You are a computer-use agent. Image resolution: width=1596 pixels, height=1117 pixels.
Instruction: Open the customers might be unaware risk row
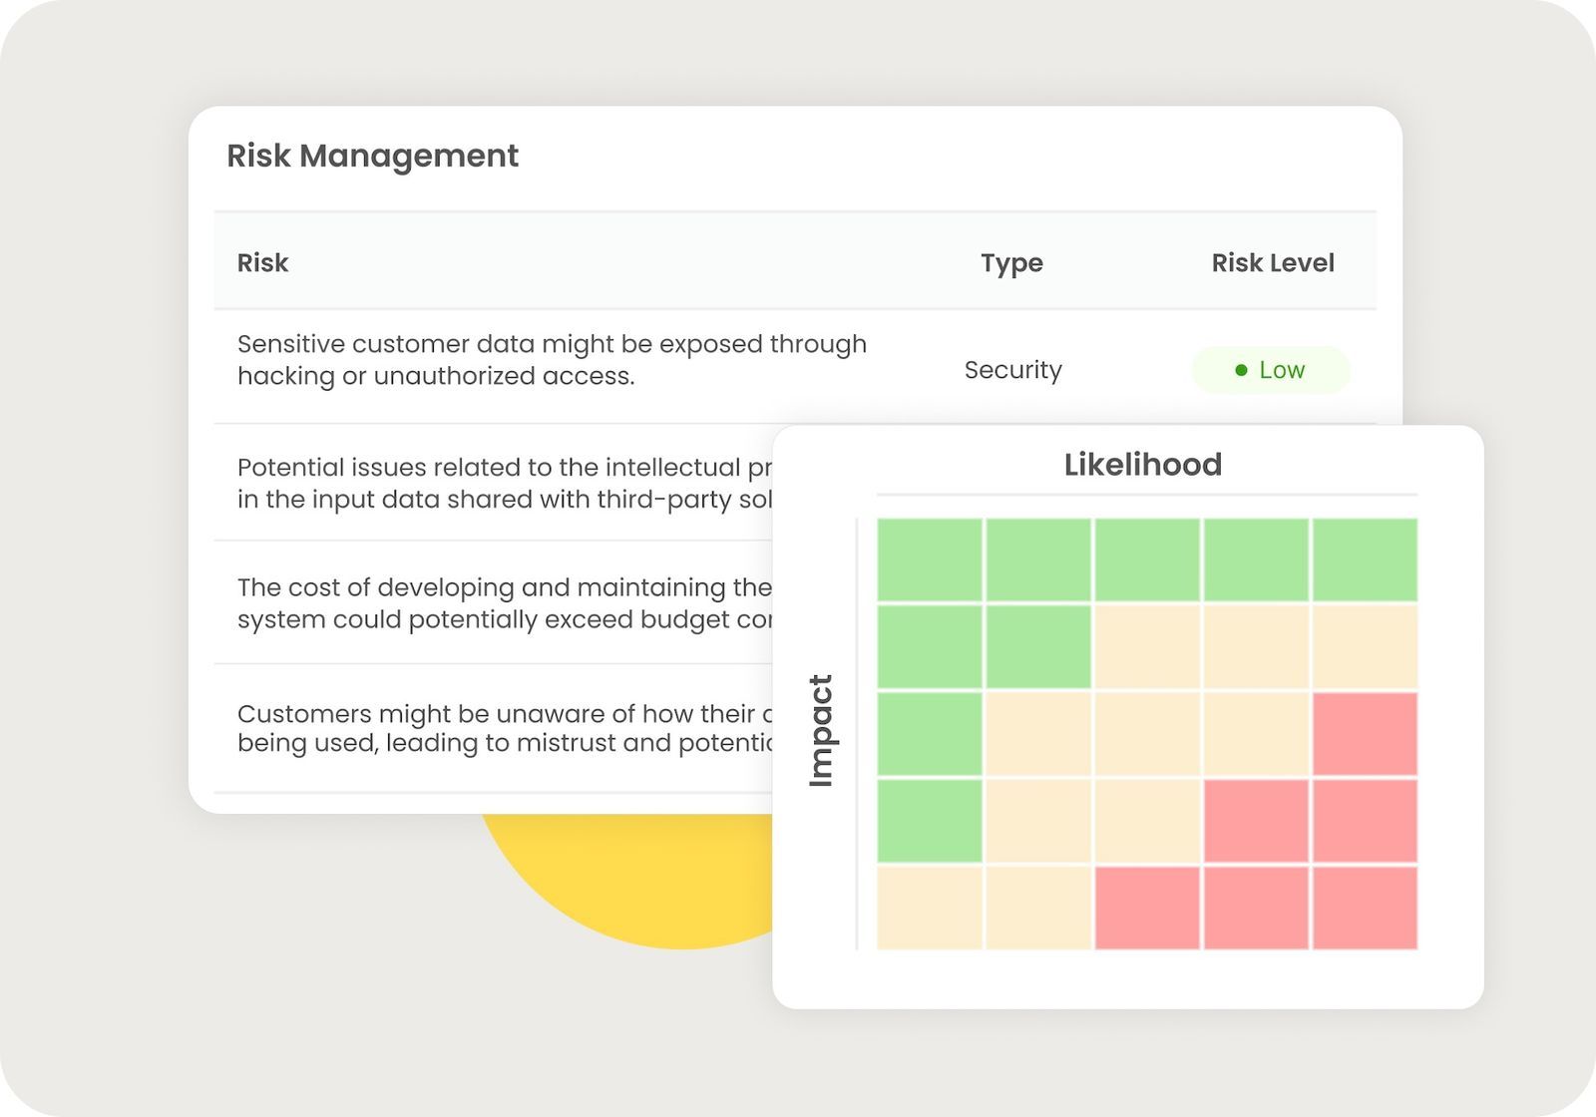pyautogui.click(x=494, y=728)
